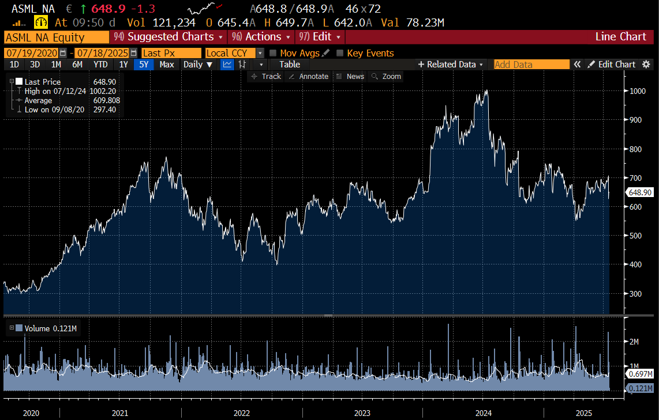Screen dimensions: 659x420
Task: Select the bar/candle chart type icon
Action: point(242,65)
